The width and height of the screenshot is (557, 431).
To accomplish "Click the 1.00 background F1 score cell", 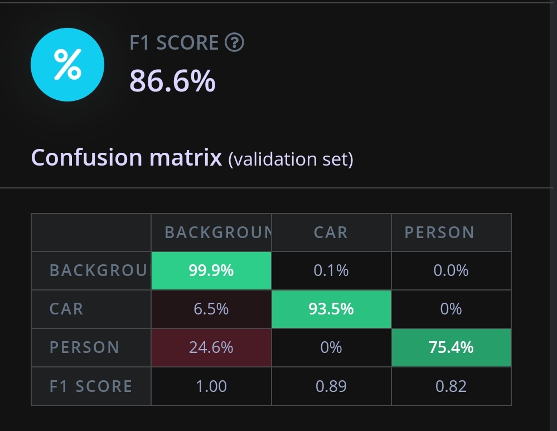I will pyautogui.click(x=211, y=386).
